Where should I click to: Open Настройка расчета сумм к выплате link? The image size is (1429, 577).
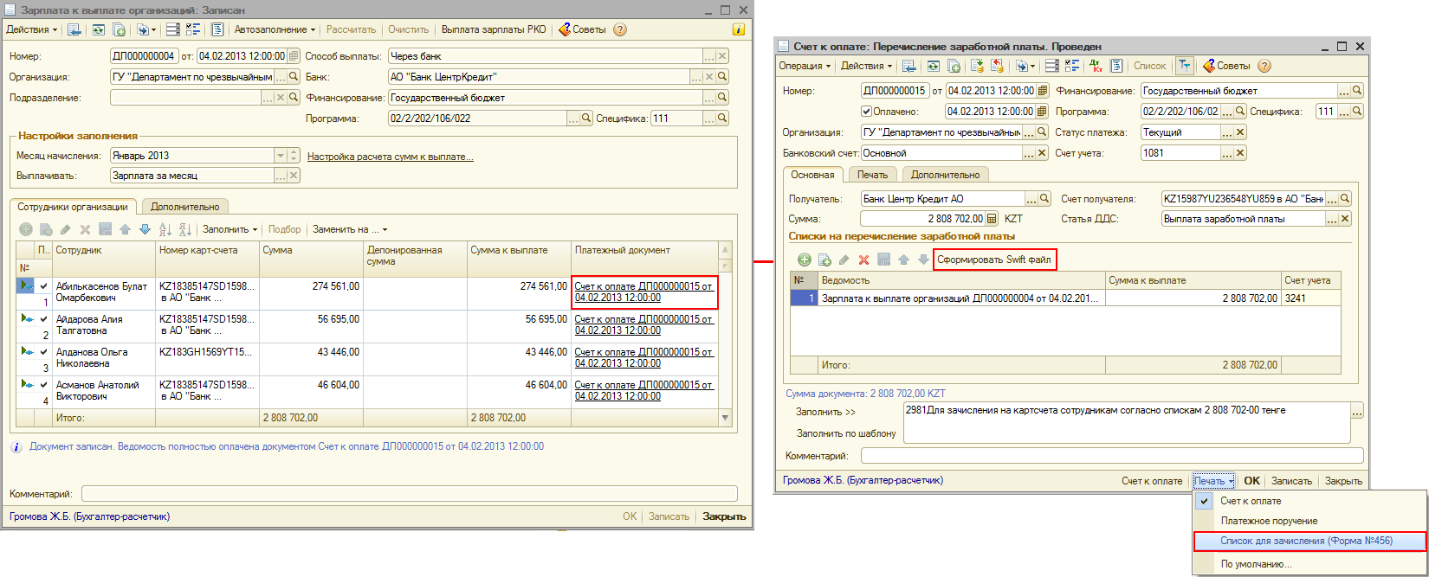point(390,157)
